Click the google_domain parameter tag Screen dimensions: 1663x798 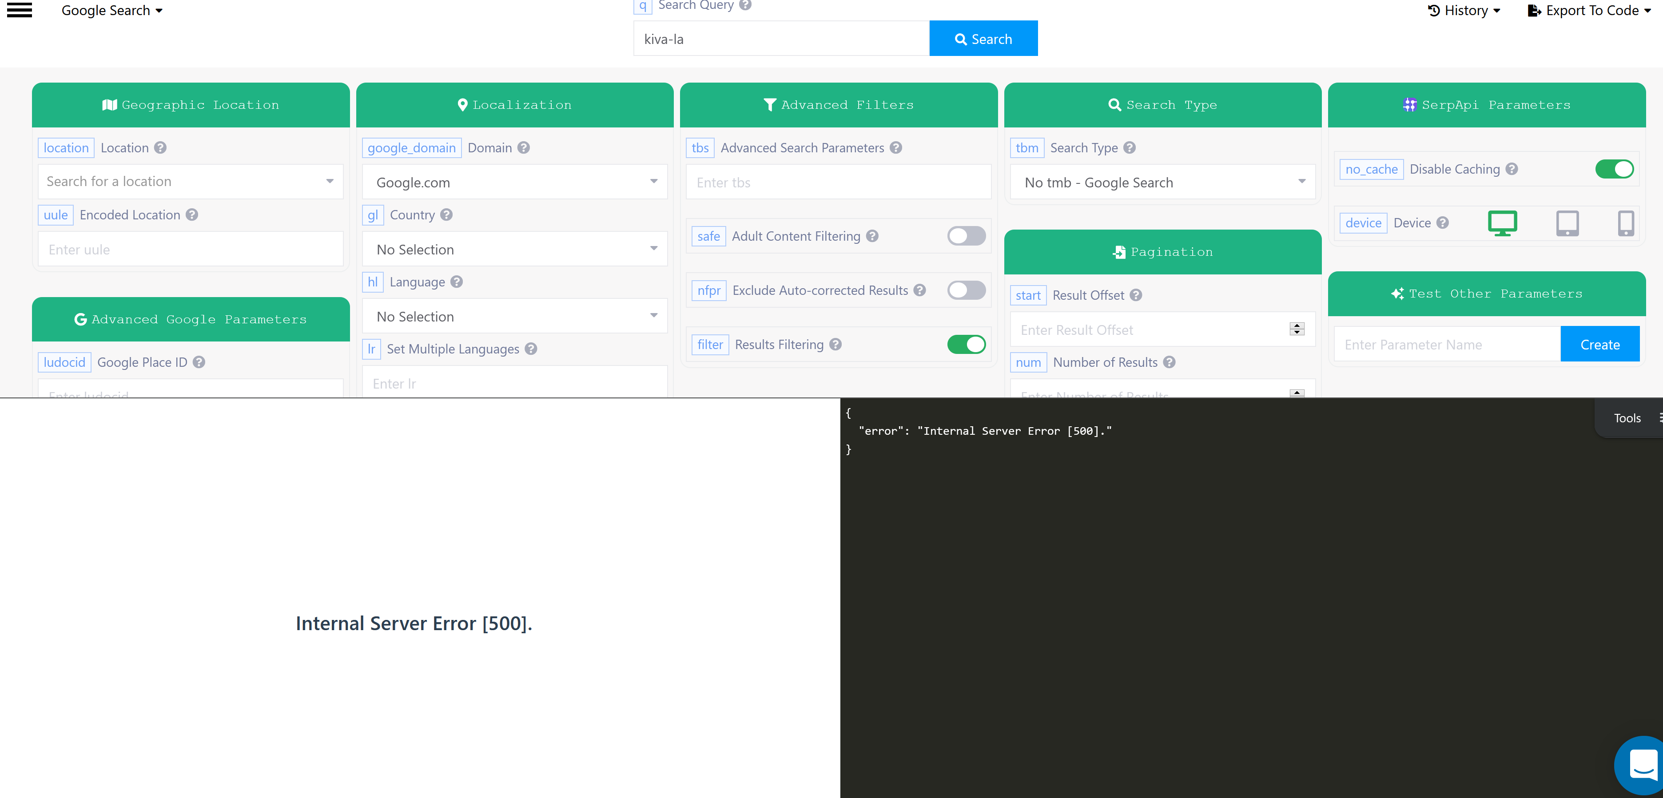click(x=411, y=148)
